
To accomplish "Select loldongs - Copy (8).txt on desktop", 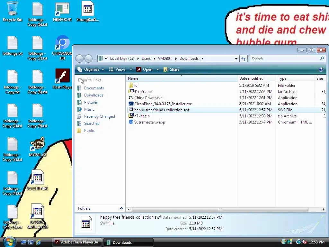I will click(38, 82).
